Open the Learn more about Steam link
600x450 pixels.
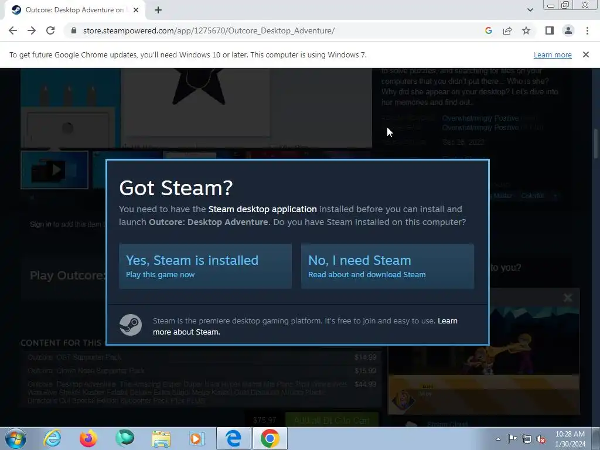click(305, 326)
